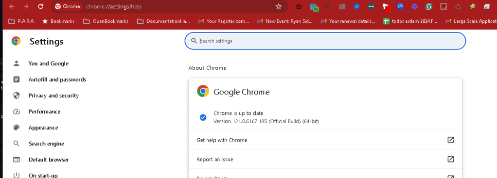Click the About Chrome heading

(x=207, y=68)
